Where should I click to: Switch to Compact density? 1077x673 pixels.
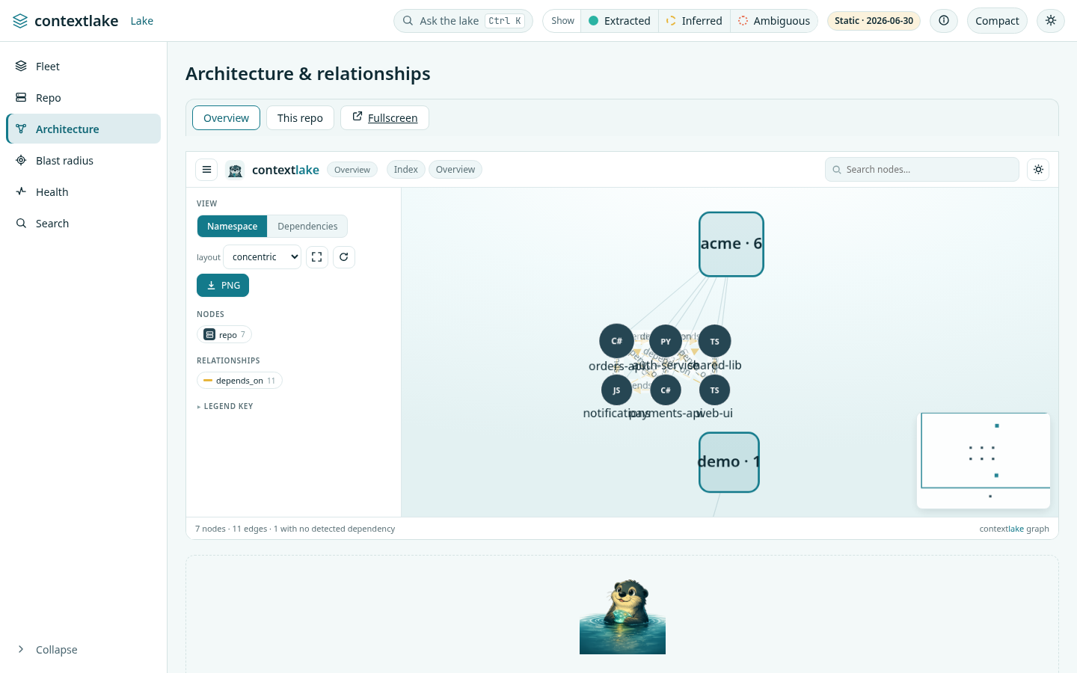coord(997,21)
